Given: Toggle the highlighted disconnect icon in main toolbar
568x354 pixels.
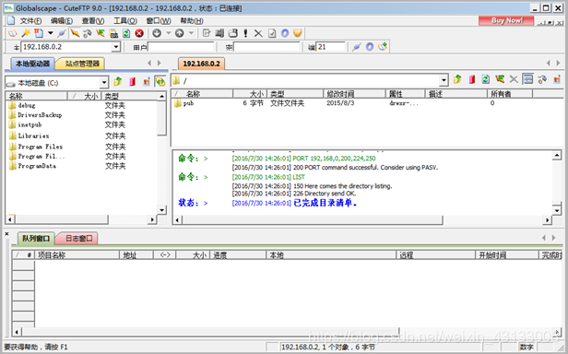Looking at the screenshot, I should point(75,33).
